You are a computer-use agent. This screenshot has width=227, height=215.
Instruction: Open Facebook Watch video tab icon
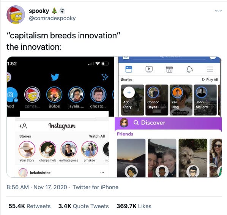coord(149,69)
